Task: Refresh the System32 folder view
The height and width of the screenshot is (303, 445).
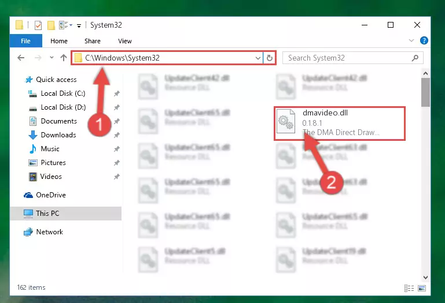Action: pos(270,58)
